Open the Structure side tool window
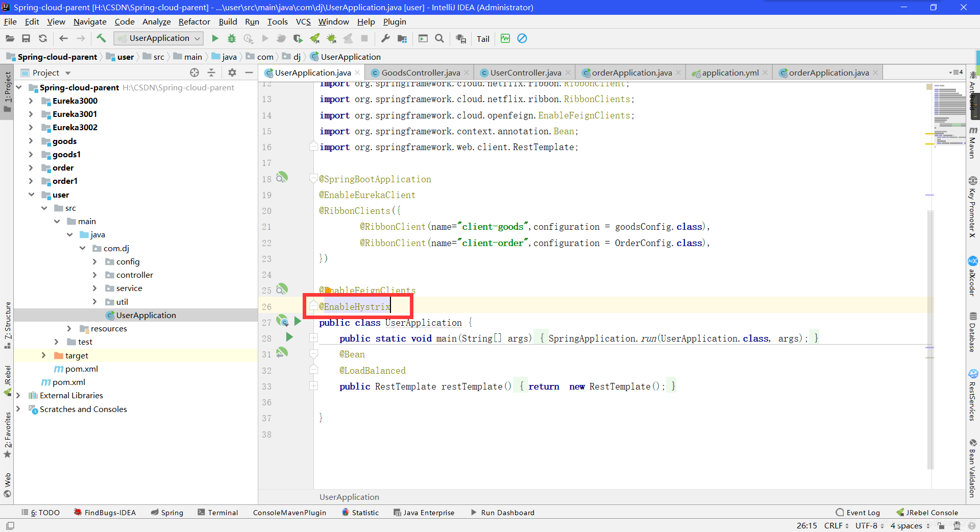Screen dimensions: 980x532 pos(7,325)
